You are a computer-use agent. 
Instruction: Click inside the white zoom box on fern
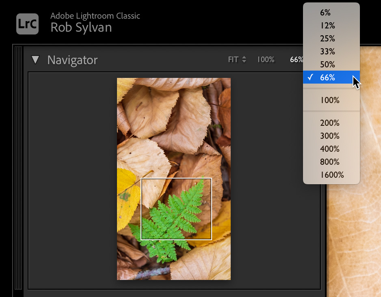[176, 209]
